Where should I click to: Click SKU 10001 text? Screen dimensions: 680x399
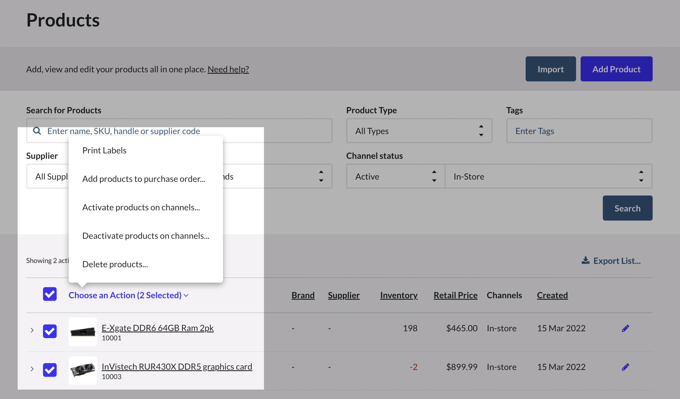pyautogui.click(x=112, y=338)
